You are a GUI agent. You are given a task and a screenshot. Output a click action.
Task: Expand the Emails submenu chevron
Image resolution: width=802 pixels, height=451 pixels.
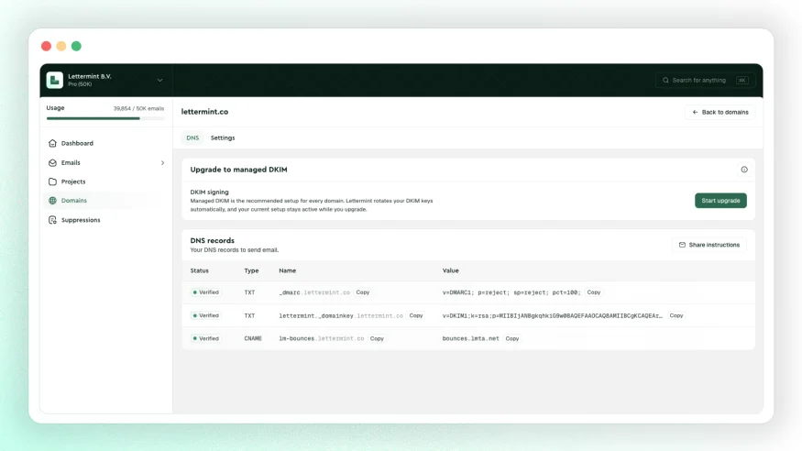(162, 162)
